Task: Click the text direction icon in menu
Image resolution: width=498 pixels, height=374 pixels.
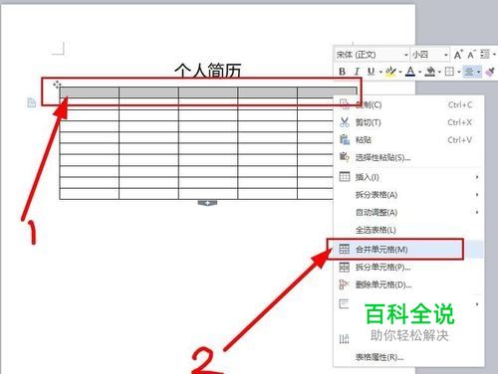Action: tap(345, 339)
